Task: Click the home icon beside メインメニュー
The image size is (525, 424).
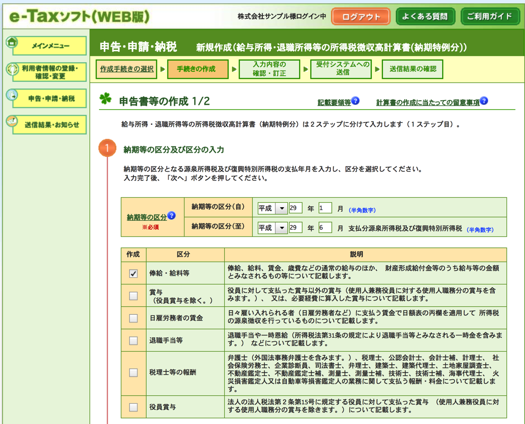Action: pyautogui.click(x=12, y=43)
